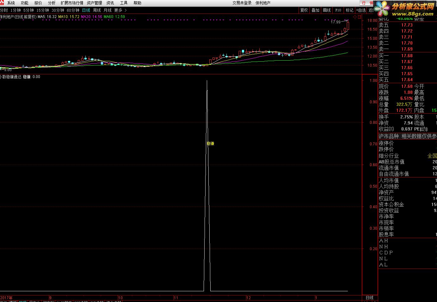Click 收益(三) value 0.697
437x302 pixels.
click(407, 129)
